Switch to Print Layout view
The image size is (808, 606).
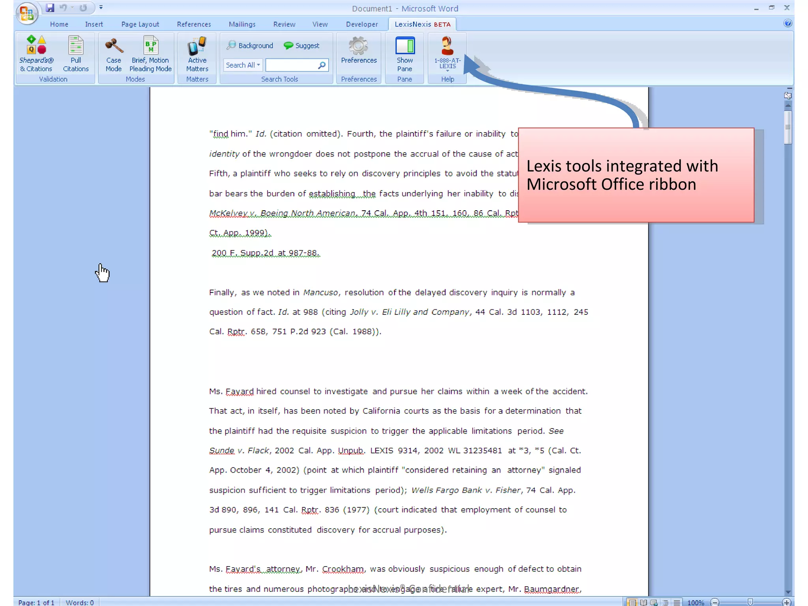[632, 602]
